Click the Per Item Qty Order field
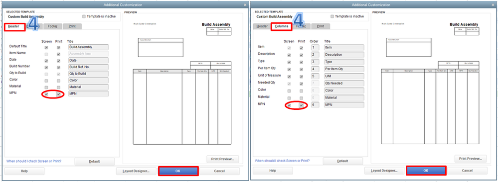The width and height of the screenshot is (498, 182). [x=315, y=69]
